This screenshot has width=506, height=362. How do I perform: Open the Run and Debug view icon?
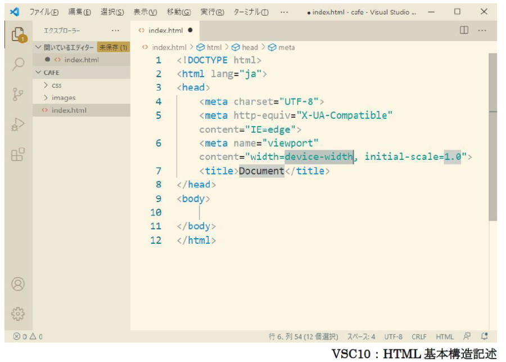pos(18,124)
